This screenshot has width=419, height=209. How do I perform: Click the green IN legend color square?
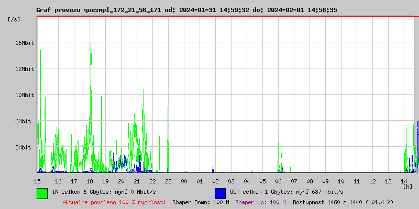42,193
